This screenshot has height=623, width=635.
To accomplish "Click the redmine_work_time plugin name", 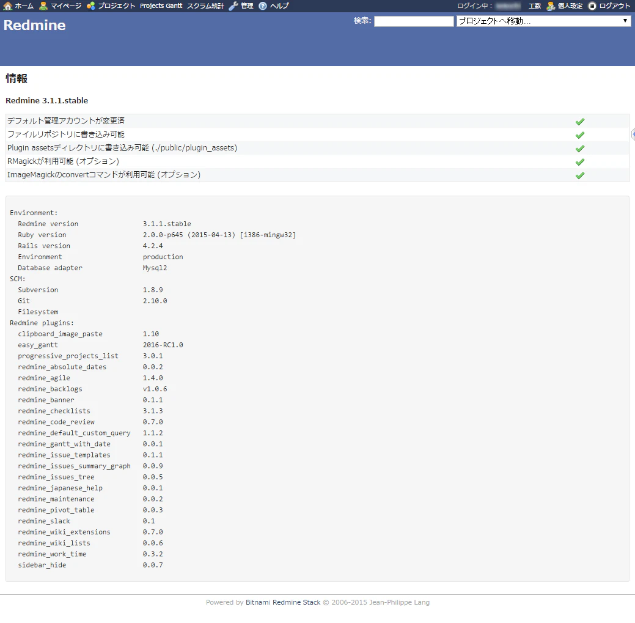I will click(x=52, y=554).
